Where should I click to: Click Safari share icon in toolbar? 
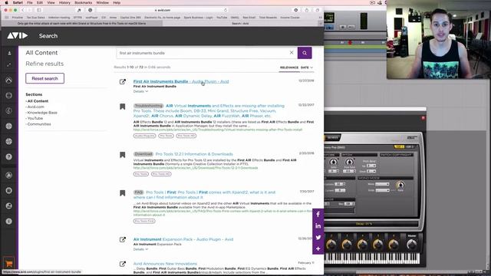point(307,10)
